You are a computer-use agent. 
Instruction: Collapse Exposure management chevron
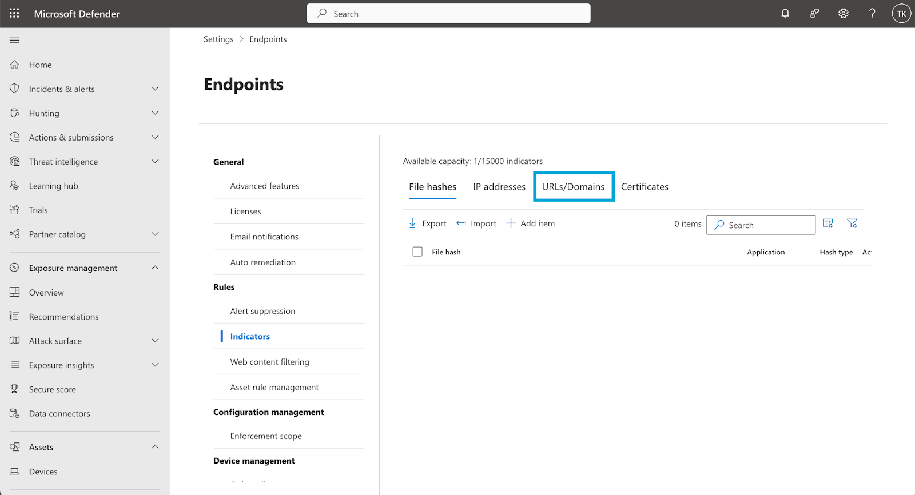click(x=155, y=268)
